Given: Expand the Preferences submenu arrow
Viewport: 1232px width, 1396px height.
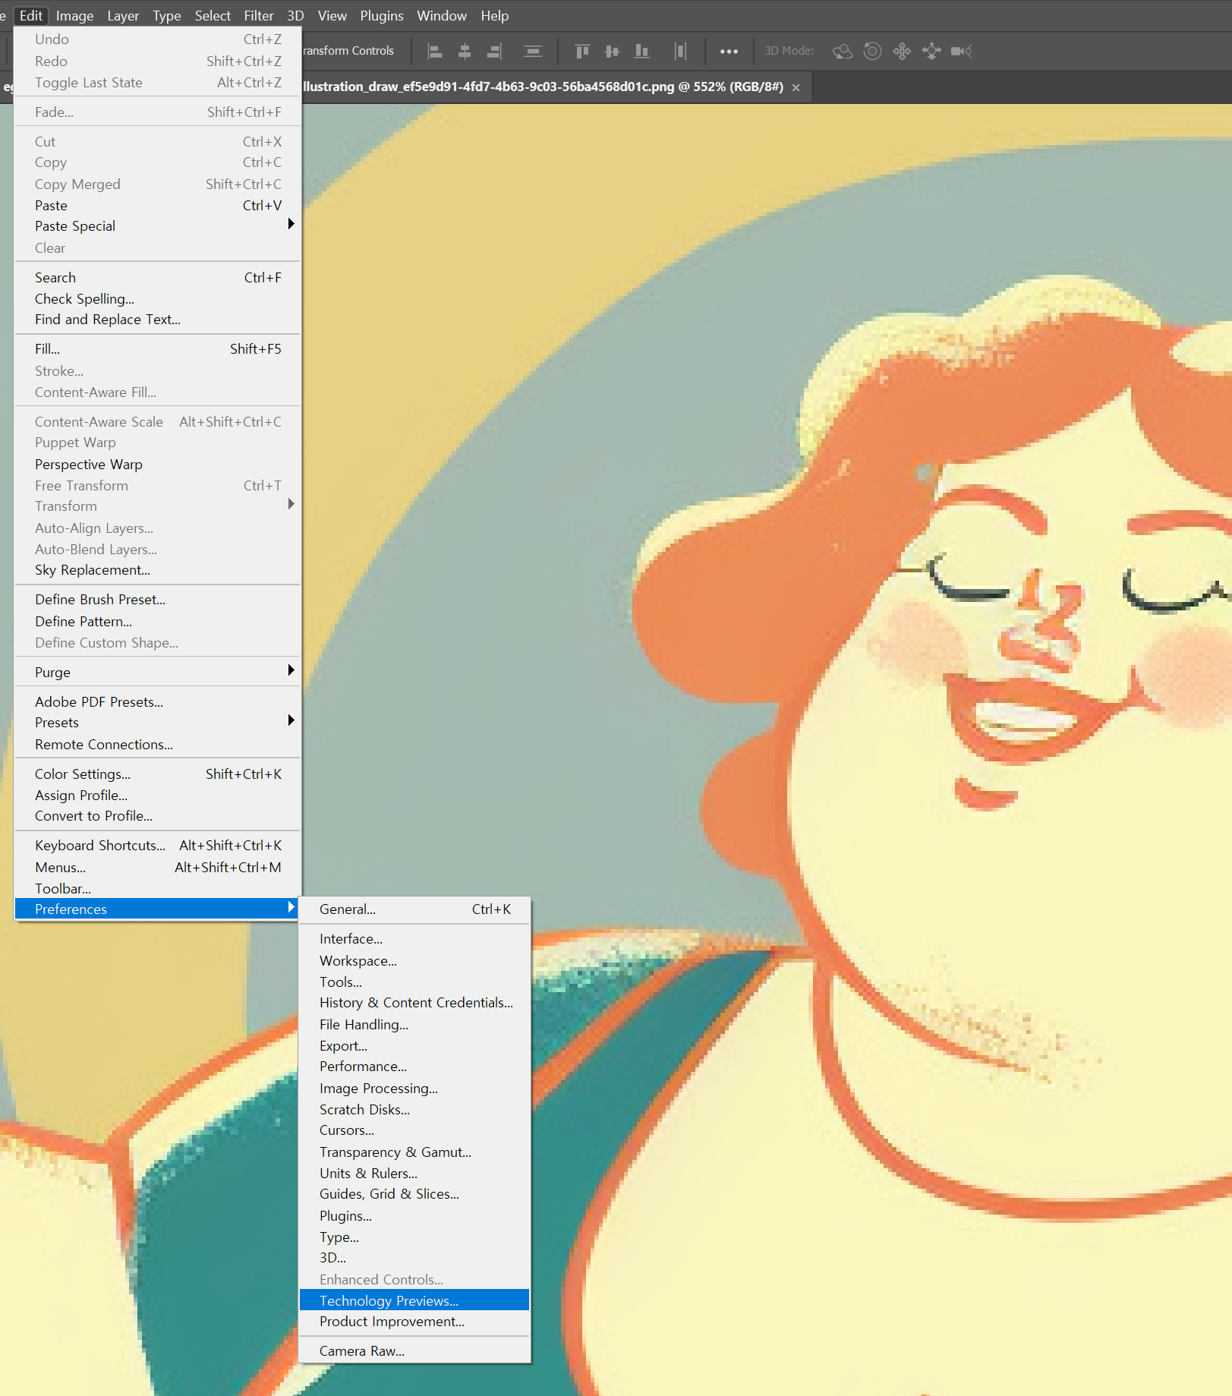Looking at the screenshot, I should point(291,907).
